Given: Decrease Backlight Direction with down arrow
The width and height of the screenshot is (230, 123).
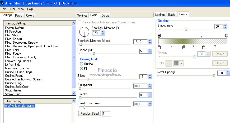Looking at the screenshot, I should pos(103,34).
